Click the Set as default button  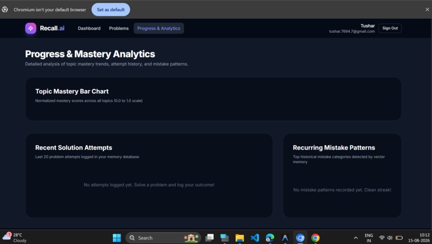click(x=111, y=10)
